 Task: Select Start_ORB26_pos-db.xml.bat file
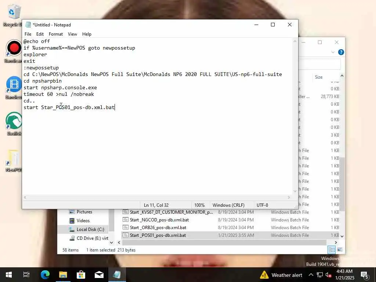tap(158, 228)
